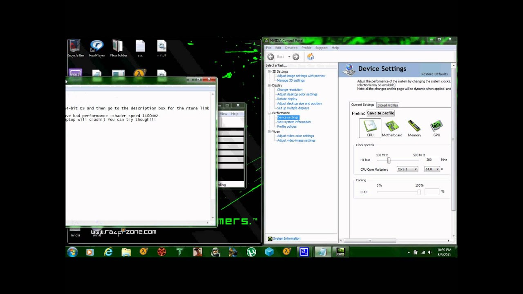The width and height of the screenshot is (523, 294).
Task: Open Adjust video color settings
Action: click(x=295, y=136)
